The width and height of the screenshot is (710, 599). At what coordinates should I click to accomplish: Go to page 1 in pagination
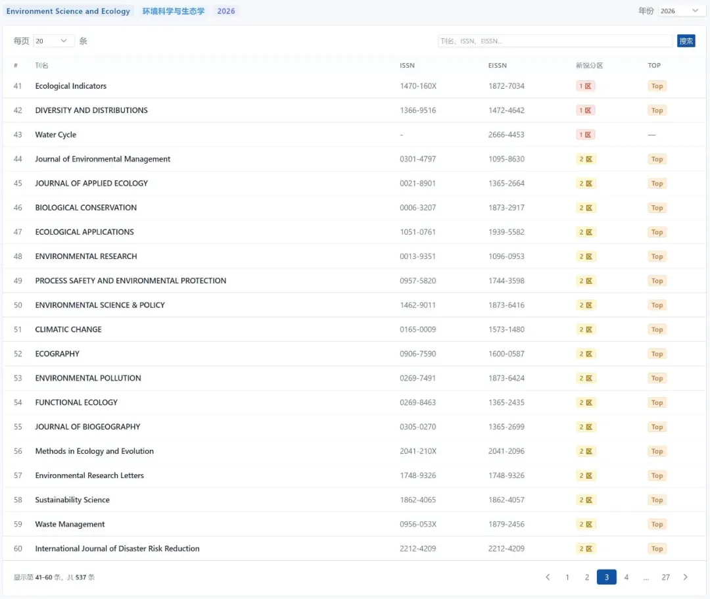(567, 577)
